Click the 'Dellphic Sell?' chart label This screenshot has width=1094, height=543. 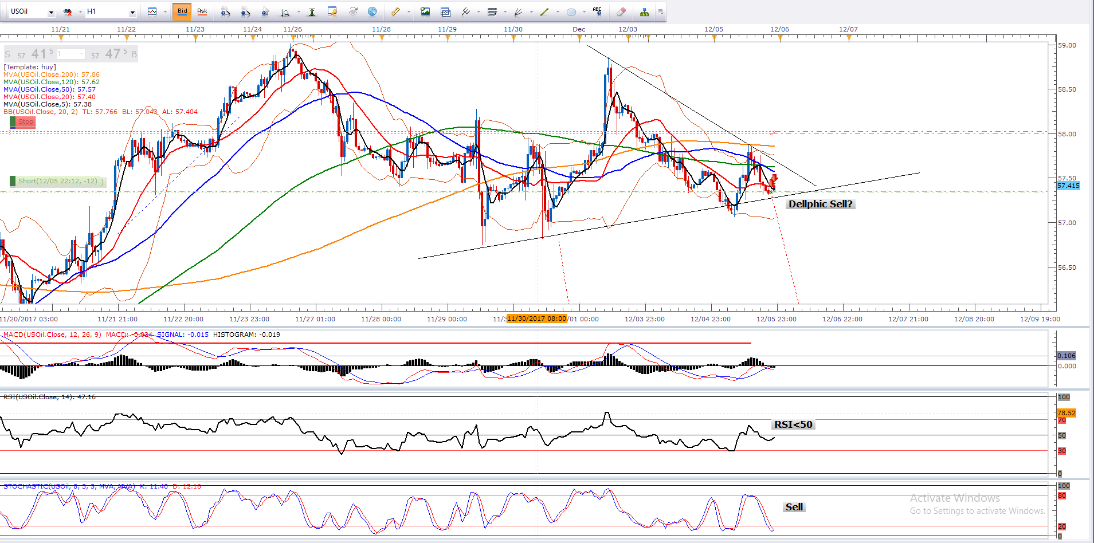(819, 204)
